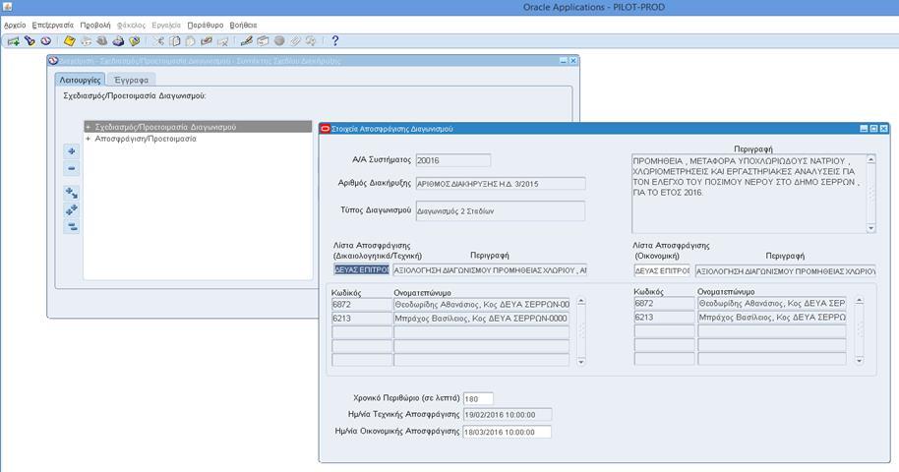Click the Switch Responsibilities toolbar icon
Screen dimensions: 899x472
[101, 41]
